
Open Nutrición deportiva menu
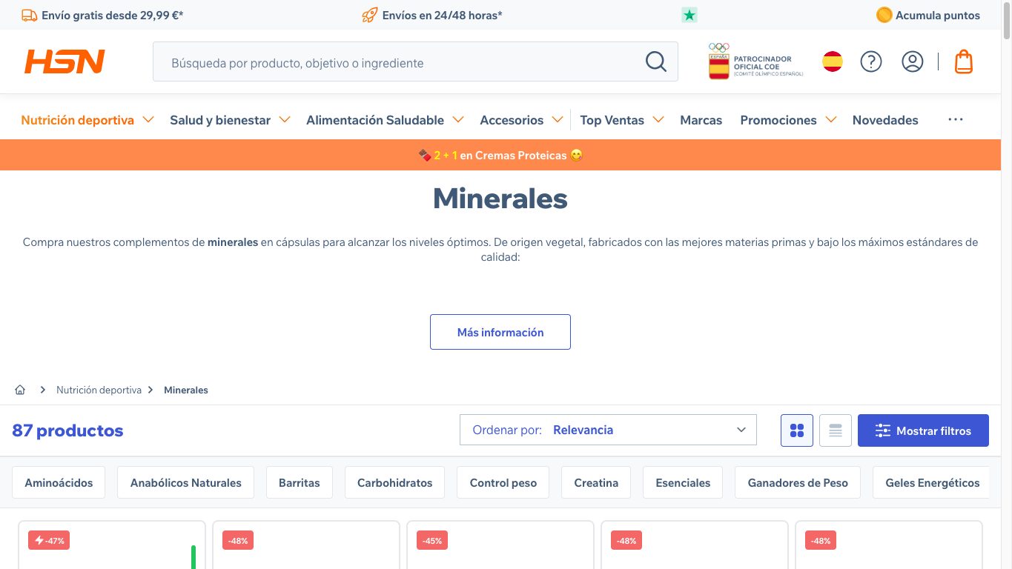tap(78, 120)
